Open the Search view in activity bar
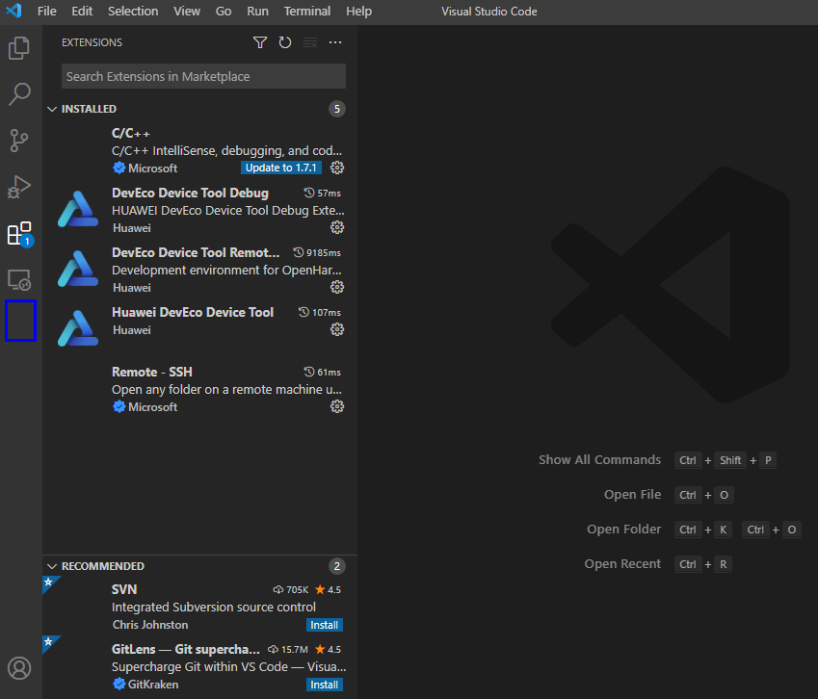Image resolution: width=818 pixels, height=699 pixels. (x=19, y=94)
